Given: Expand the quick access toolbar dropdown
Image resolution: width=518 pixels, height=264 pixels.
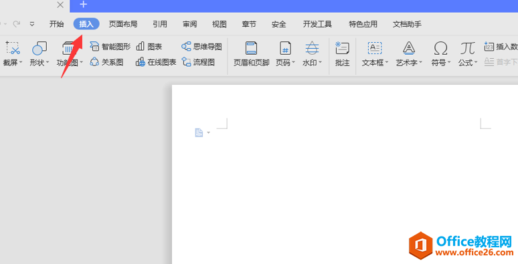Looking at the screenshot, I should pos(32,24).
